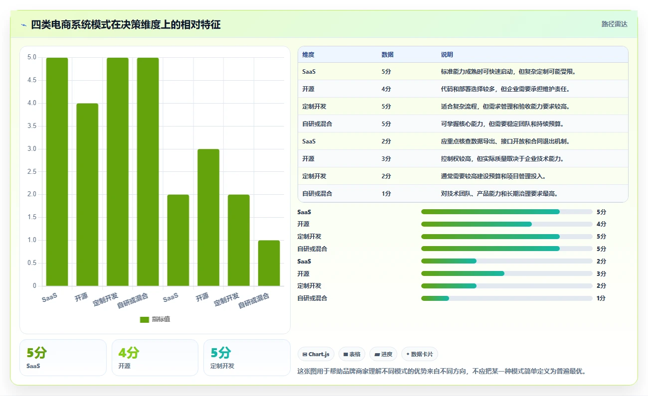Click the lightning icon beside the chart title
Screen dimensions: 648x396
point(23,24)
